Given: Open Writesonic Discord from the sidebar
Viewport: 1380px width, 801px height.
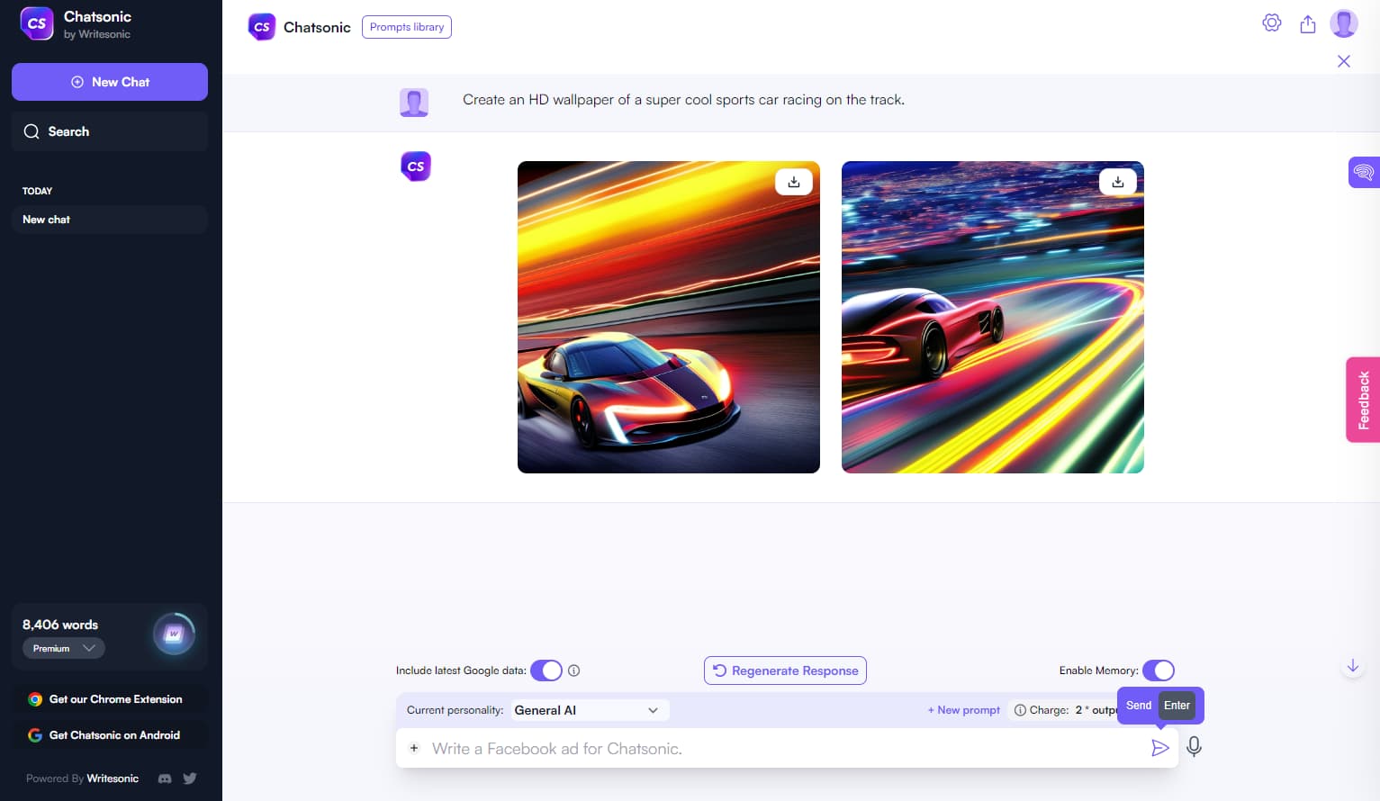Looking at the screenshot, I should tap(165, 778).
